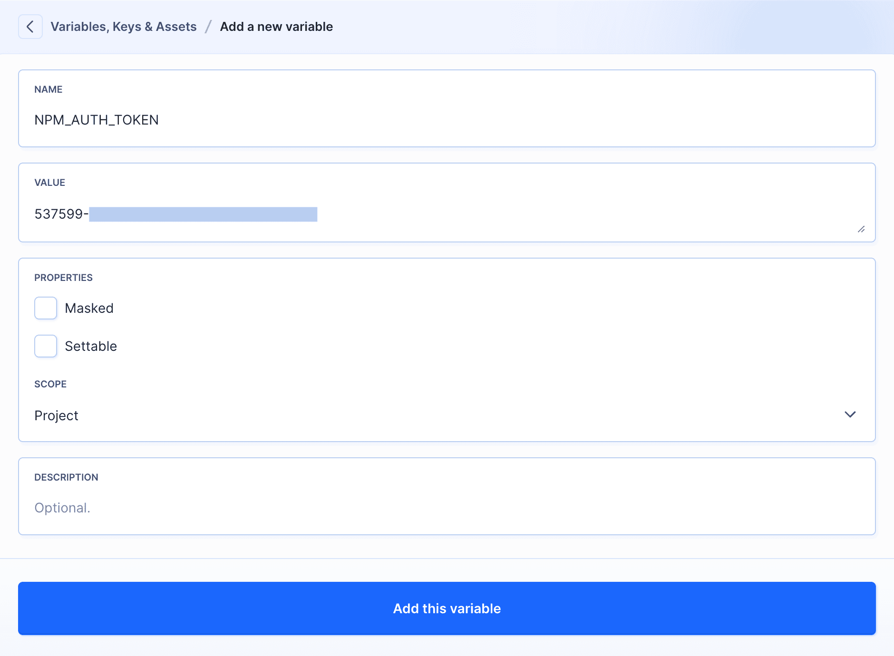Click the VALUE section header
The height and width of the screenshot is (656, 894).
click(x=49, y=182)
